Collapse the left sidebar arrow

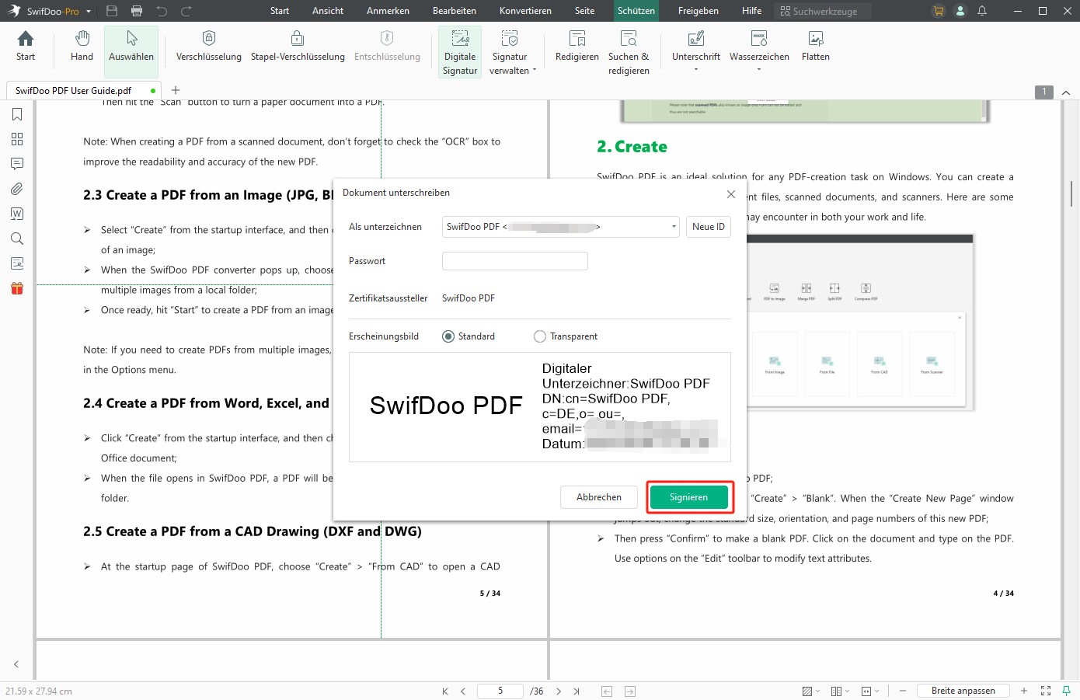(x=16, y=664)
